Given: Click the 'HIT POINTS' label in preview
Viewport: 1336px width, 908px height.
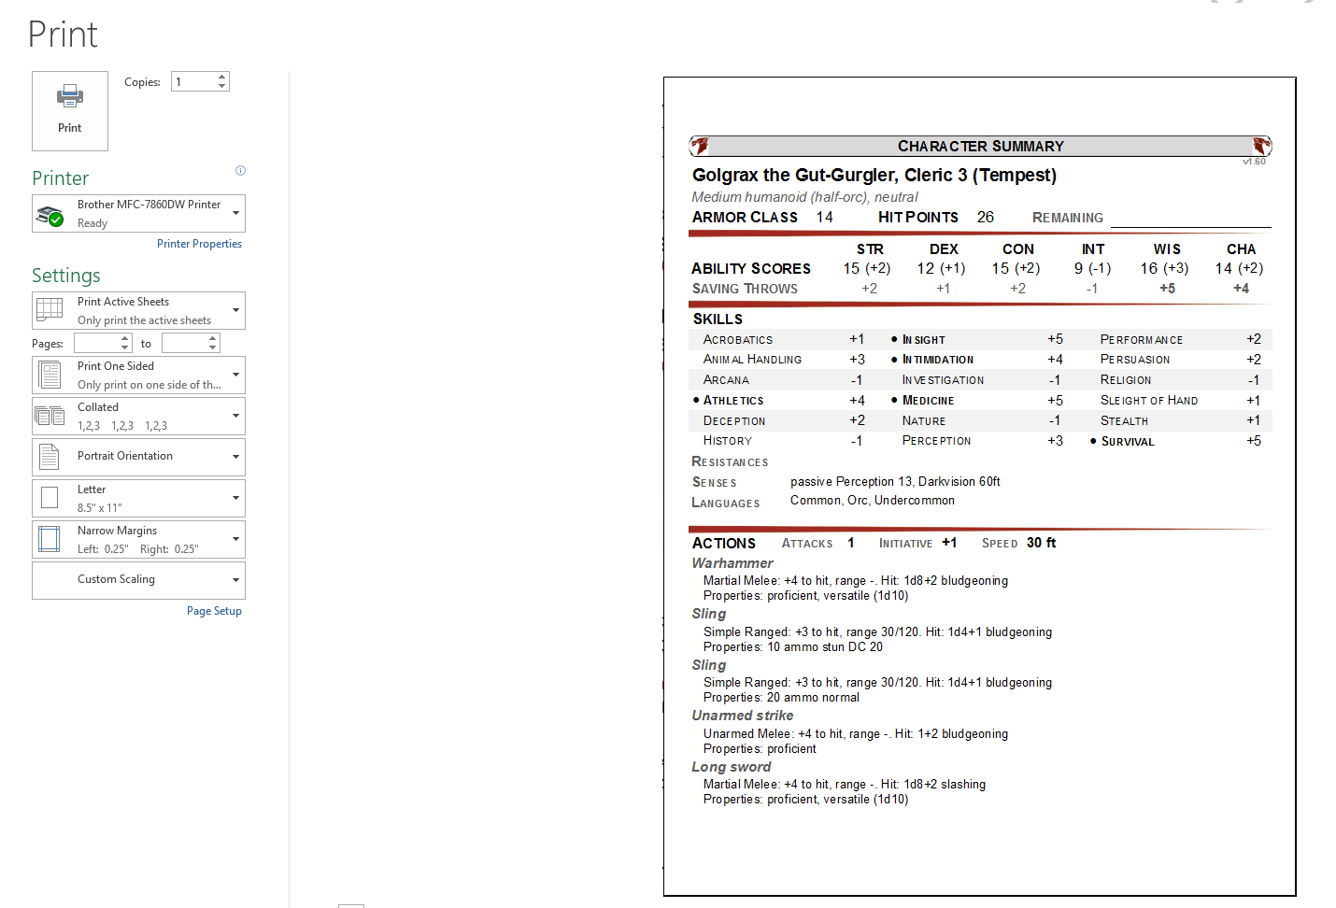Looking at the screenshot, I should pos(918,218).
